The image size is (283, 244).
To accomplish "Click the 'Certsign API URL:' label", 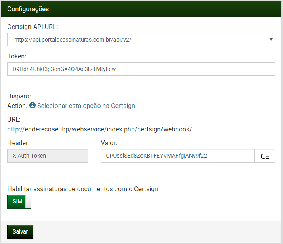I will coord(32,27).
